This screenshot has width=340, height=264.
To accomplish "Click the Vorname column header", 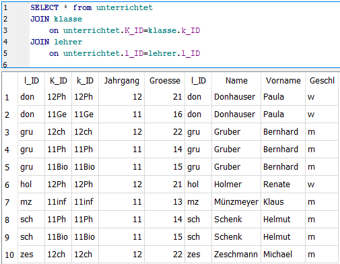I will click(x=283, y=81).
